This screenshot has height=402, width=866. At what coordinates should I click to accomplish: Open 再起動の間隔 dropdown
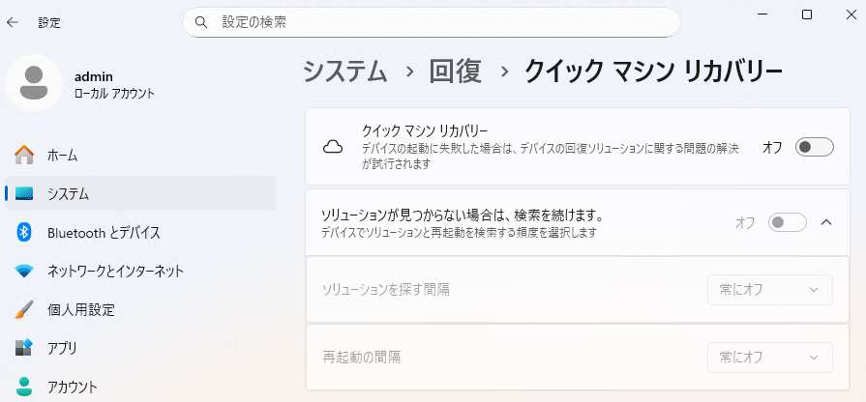[770, 358]
